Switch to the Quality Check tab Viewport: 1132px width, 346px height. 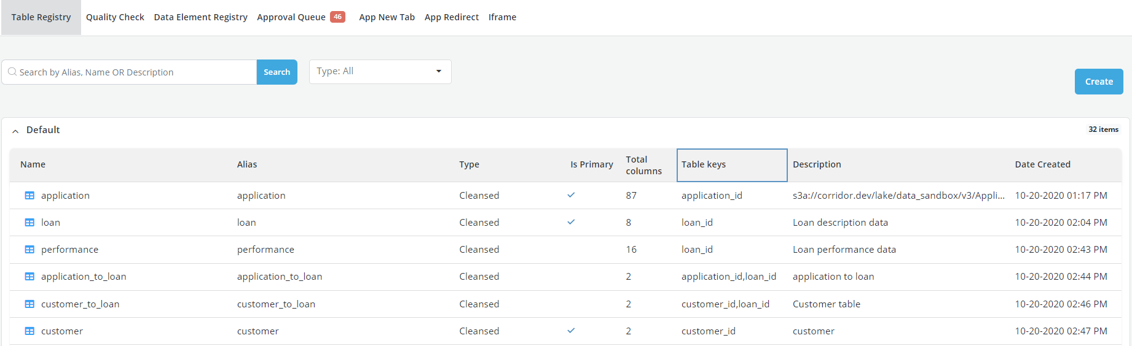115,17
